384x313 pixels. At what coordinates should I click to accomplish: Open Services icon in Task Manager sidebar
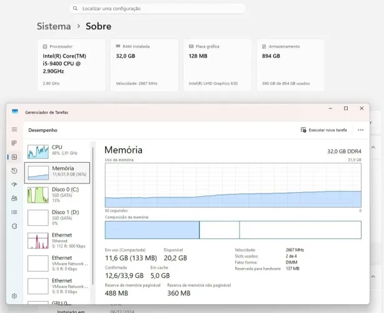pyautogui.click(x=14, y=226)
